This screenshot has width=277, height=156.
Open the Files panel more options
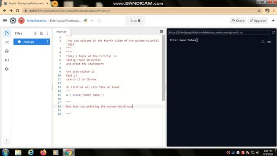[47, 33]
